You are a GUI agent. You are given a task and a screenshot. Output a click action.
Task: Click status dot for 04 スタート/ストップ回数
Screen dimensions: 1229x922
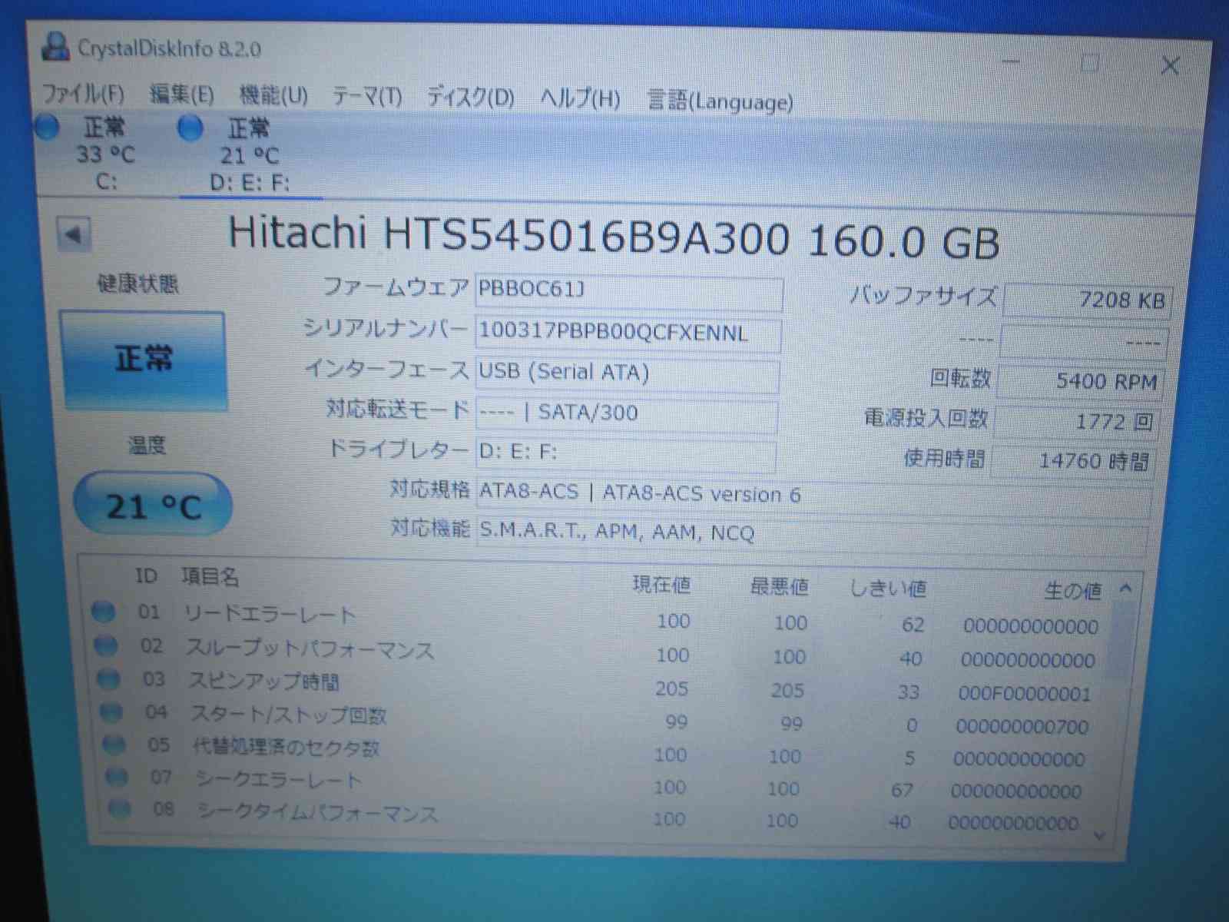112,712
